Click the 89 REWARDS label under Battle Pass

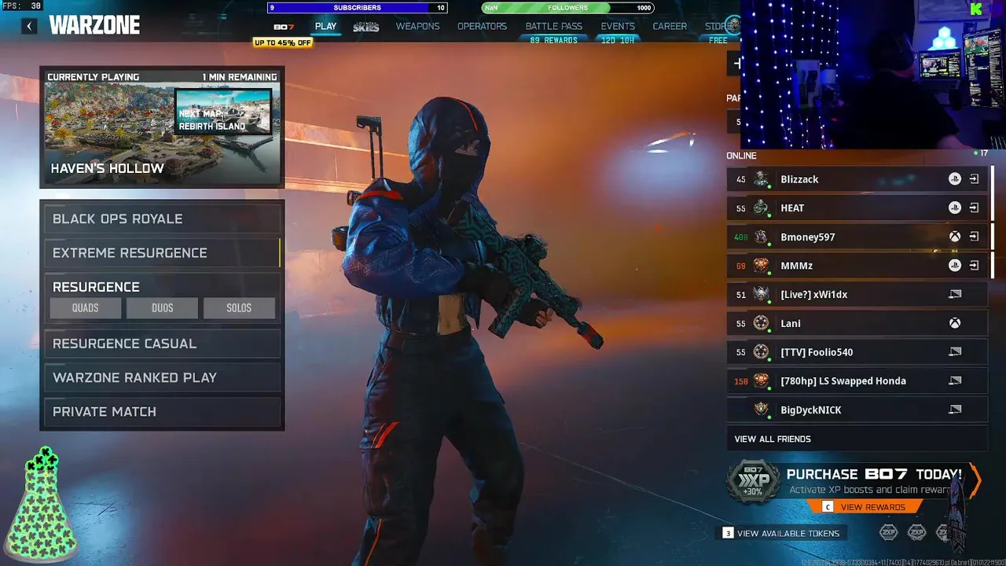pyautogui.click(x=553, y=40)
